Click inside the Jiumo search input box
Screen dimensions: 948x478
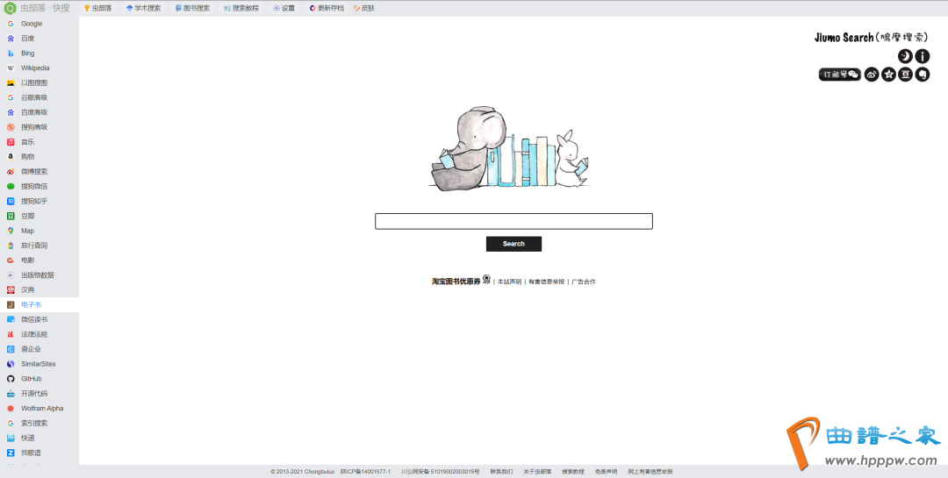[x=513, y=221]
